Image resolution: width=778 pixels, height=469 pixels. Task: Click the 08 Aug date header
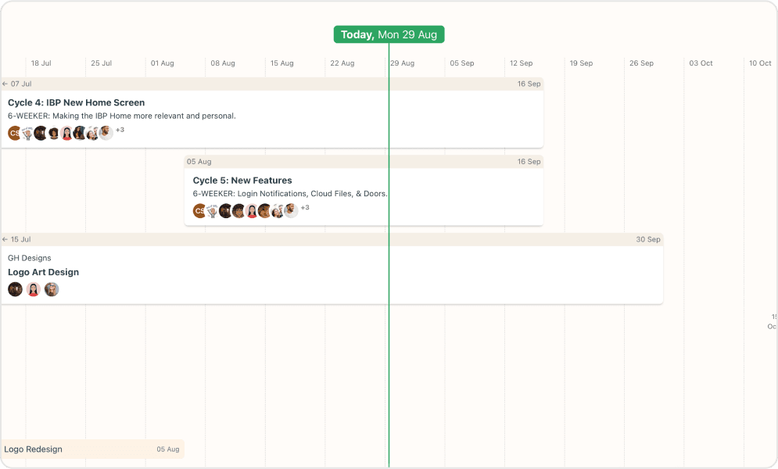(223, 63)
